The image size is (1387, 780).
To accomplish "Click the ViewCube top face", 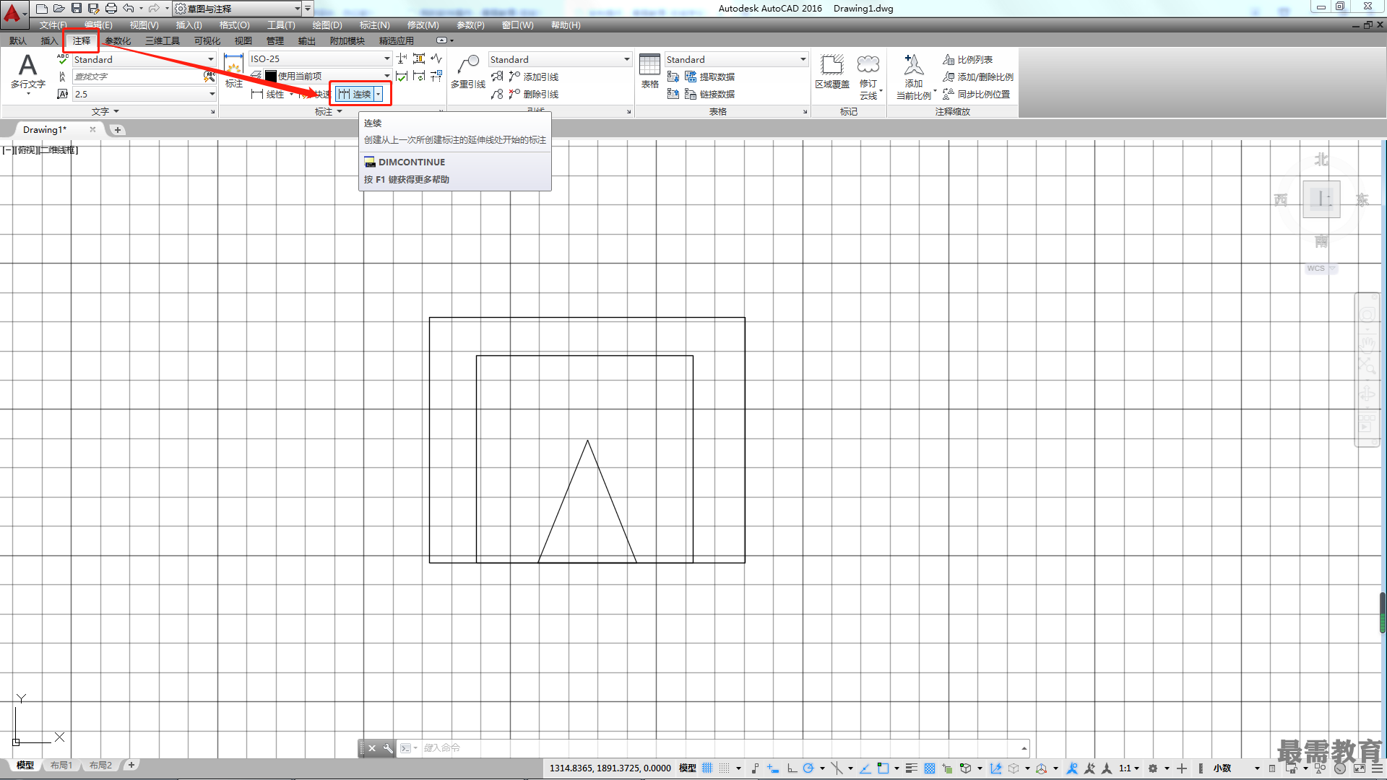I will [x=1321, y=199].
